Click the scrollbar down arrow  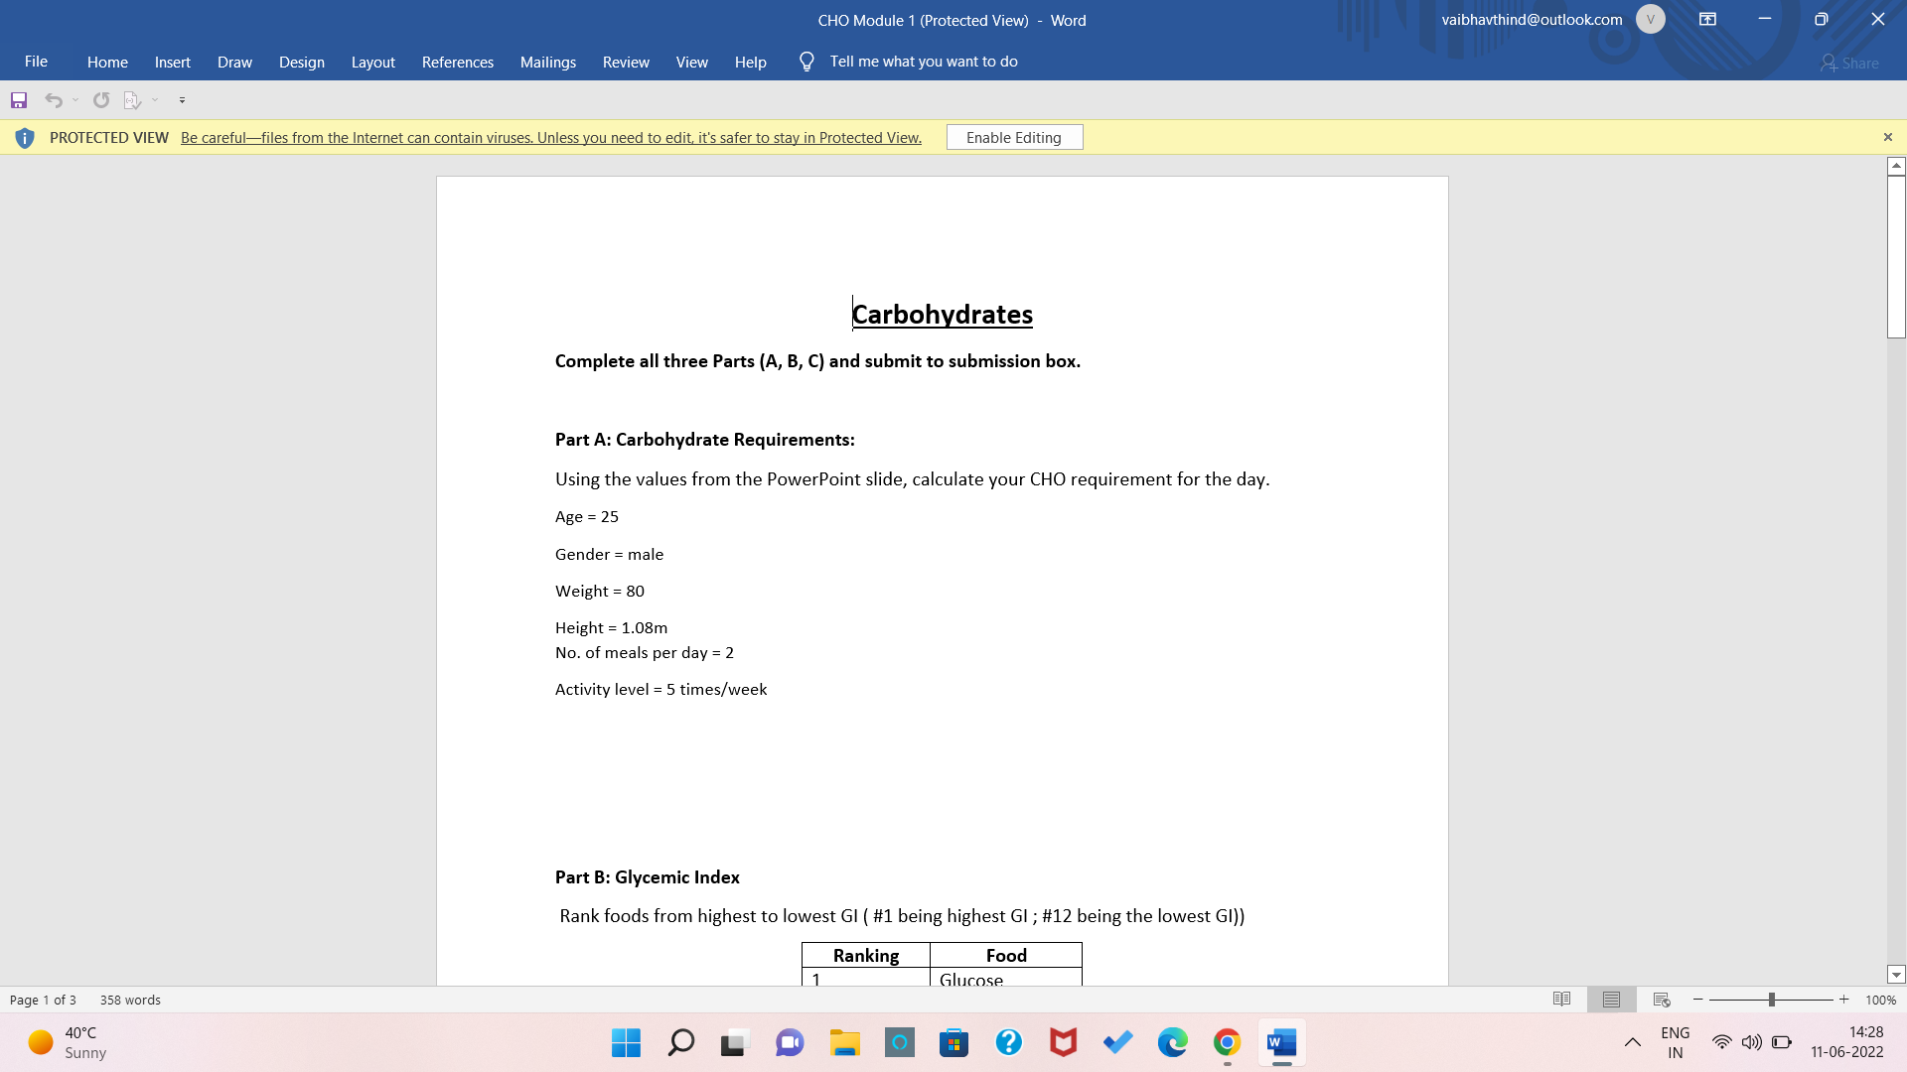point(1896,975)
